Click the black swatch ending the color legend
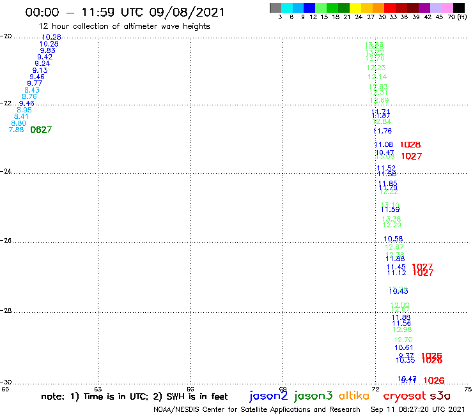 (458, 8)
